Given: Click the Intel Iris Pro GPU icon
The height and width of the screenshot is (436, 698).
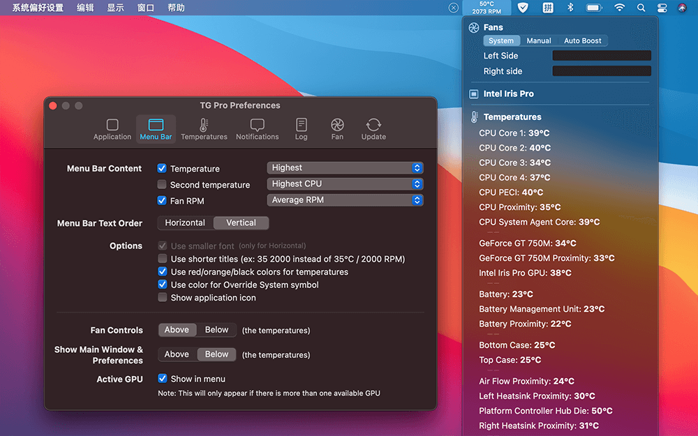Looking at the screenshot, I should click(474, 94).
